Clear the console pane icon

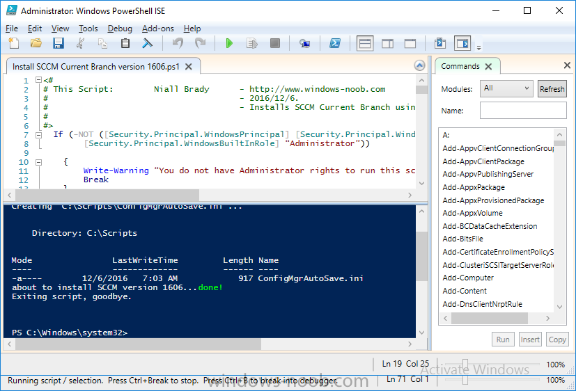[x=147, y=43]
